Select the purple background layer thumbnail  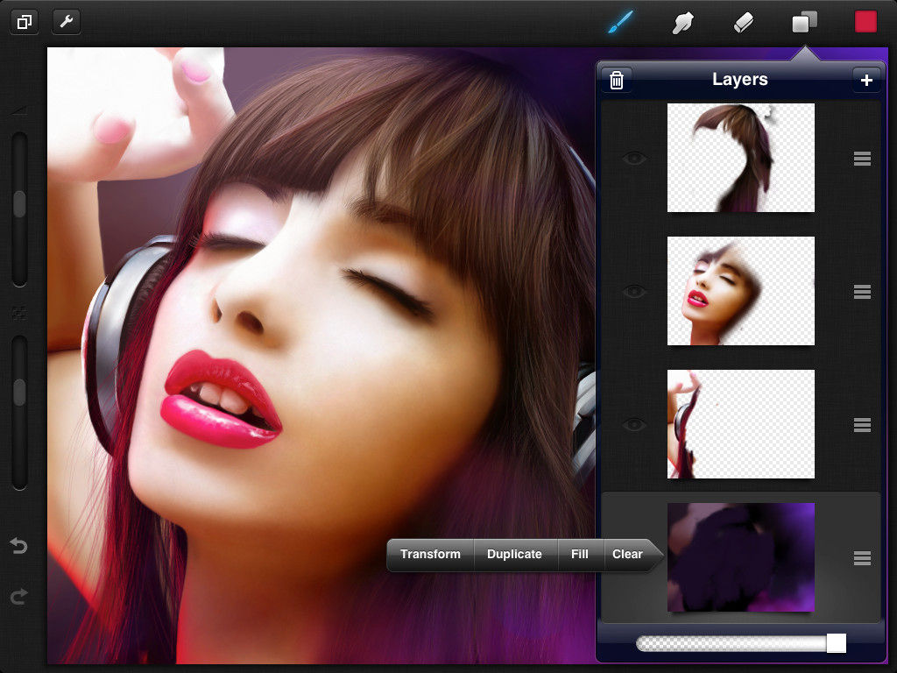[x=741, y=557]
